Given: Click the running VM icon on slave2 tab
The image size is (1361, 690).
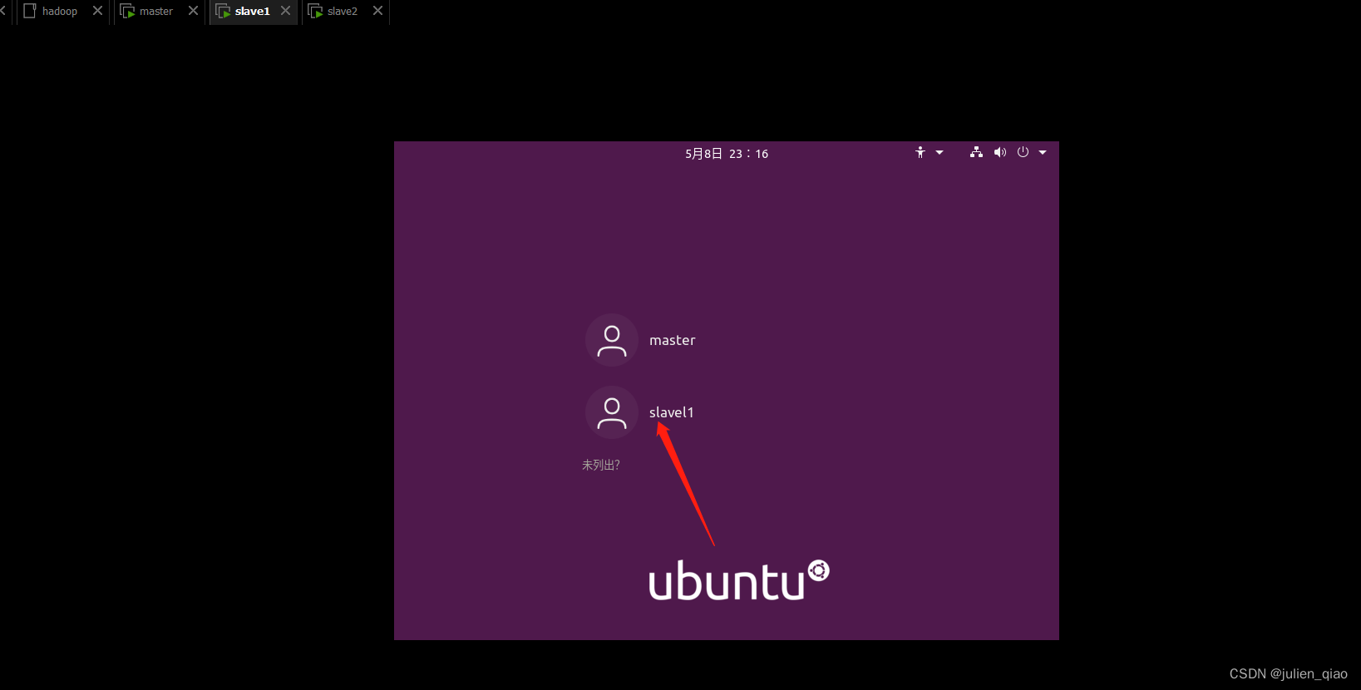Looking at the screenshot, I should [315, 11].
